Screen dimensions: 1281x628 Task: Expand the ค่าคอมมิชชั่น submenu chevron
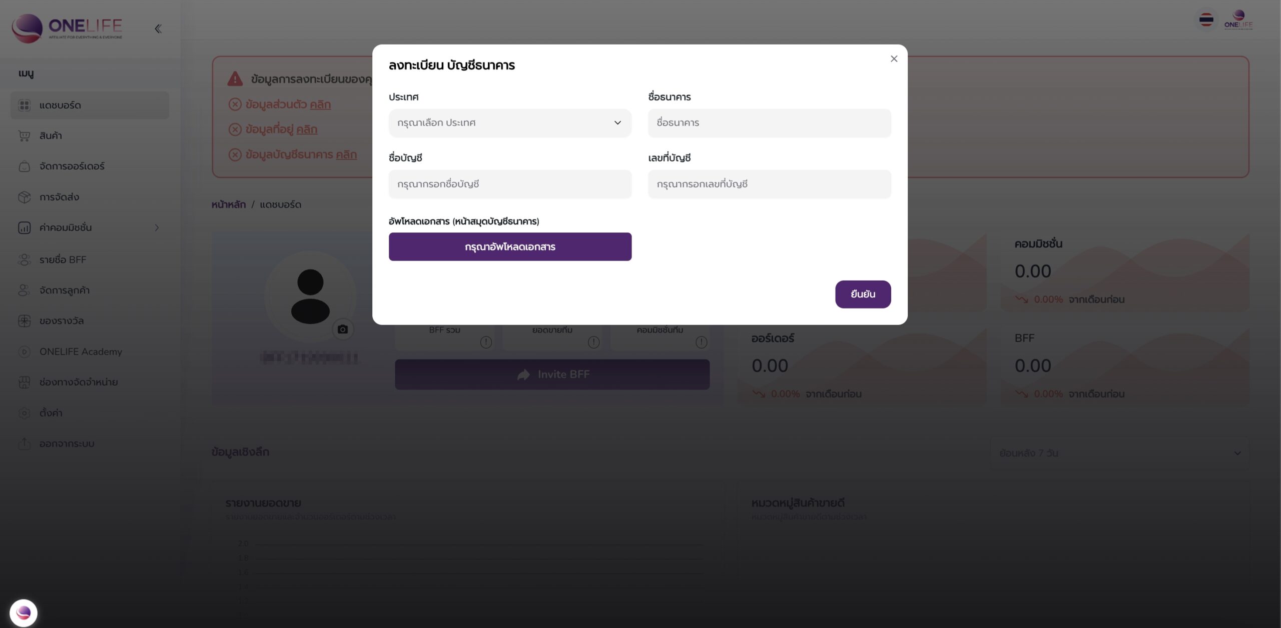(157, 228)
